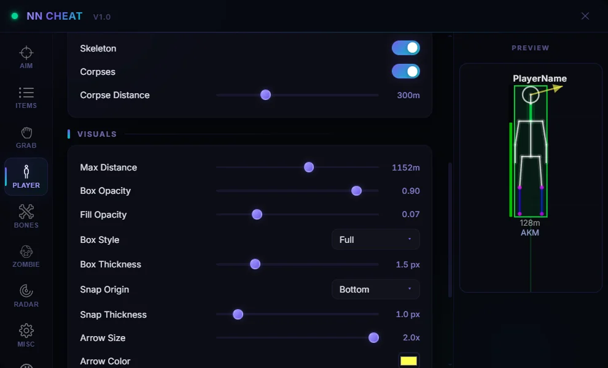The width and height of the screenshot is (608, 368).
Task: Click the "128m" distance text in preview
Action: tap(529, 223)
